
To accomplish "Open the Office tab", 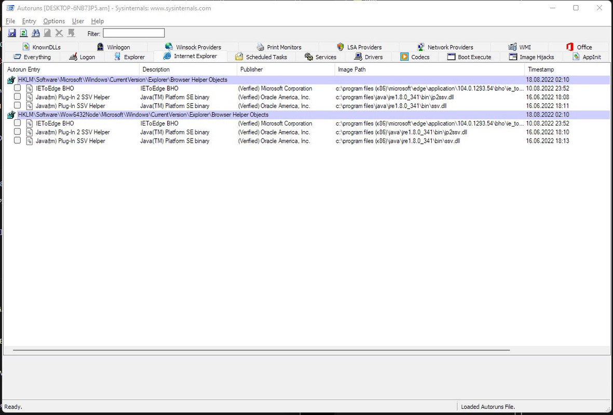I will click(x=579, y=47).
